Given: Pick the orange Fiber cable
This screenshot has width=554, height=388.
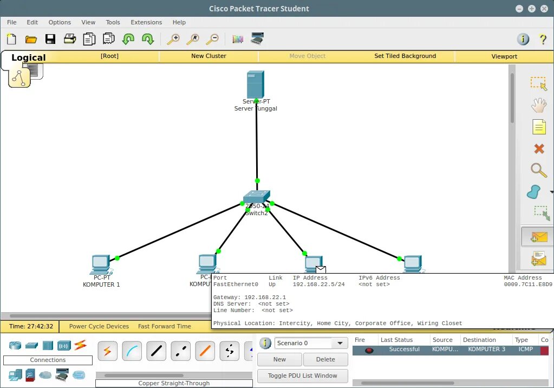Looking at the screenshot, I should coord(205,351).
